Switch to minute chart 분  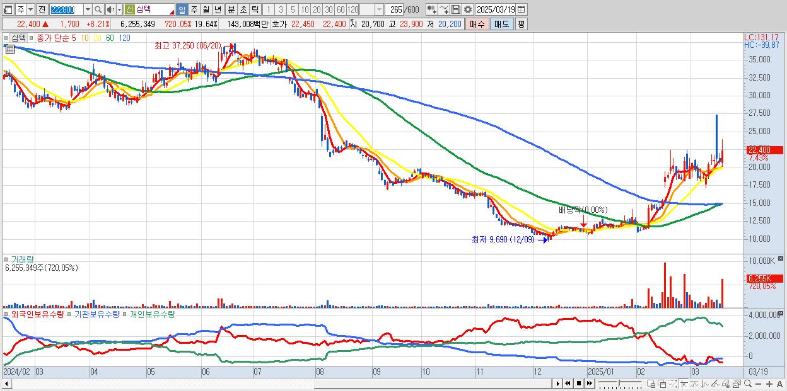click(230, 9)
